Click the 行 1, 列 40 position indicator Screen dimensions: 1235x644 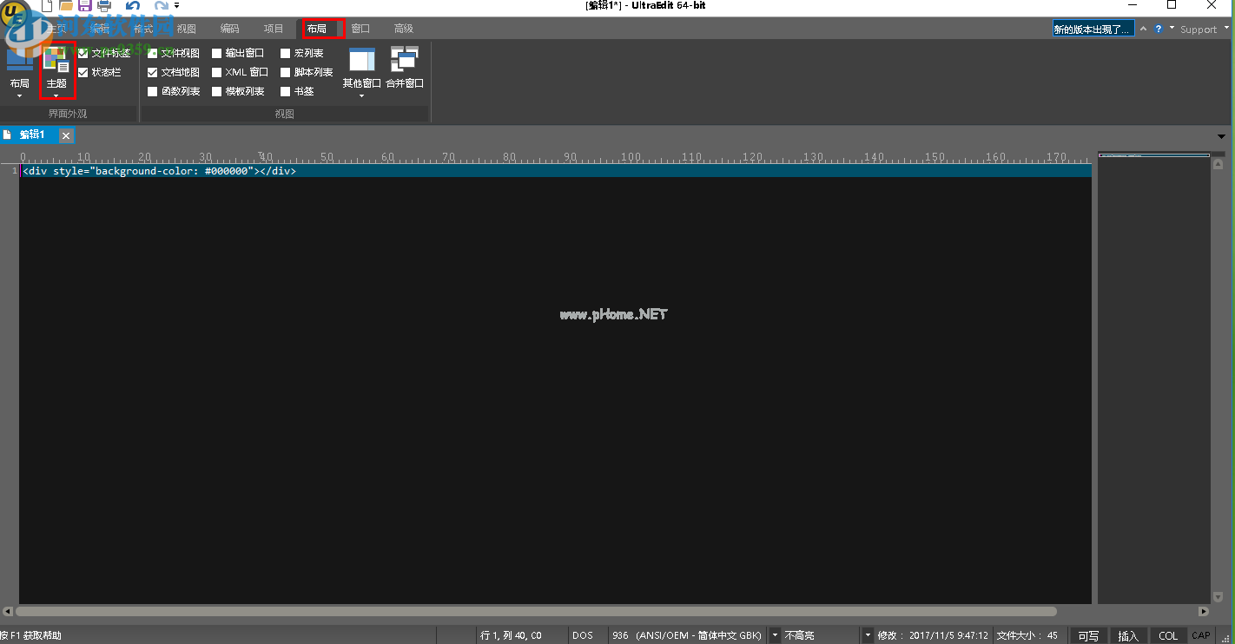pyautogui.click(x=512, y=635)
